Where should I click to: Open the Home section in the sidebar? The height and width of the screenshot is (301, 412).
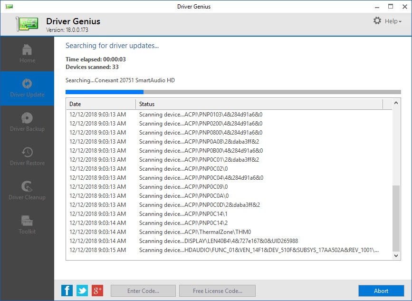point(27,54)
